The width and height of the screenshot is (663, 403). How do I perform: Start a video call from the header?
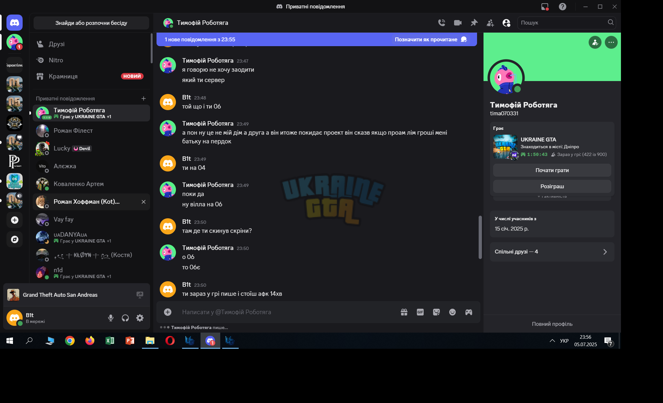tap(458, 23)
